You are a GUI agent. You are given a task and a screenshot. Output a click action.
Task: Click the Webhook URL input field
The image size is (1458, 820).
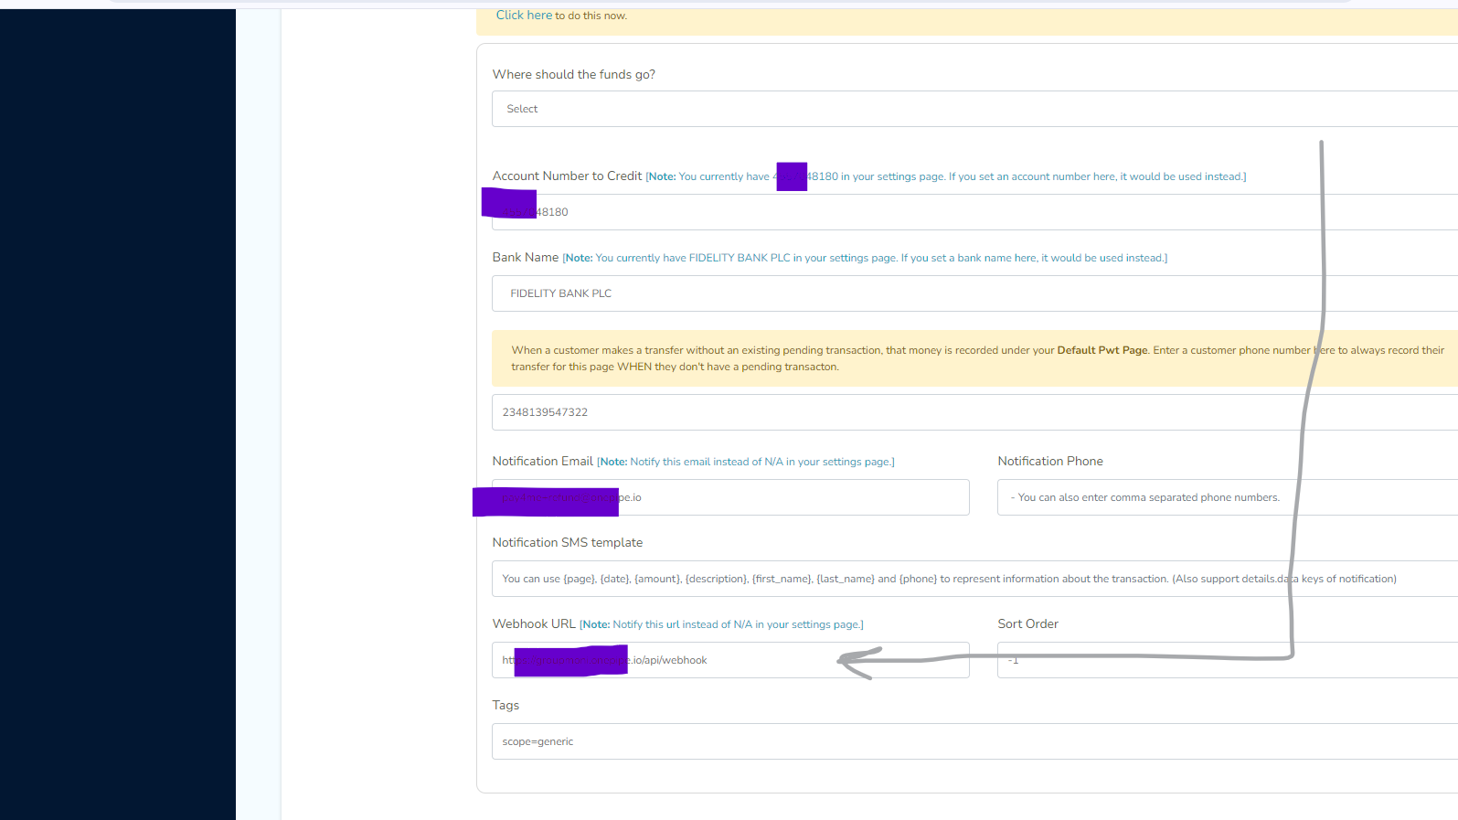point(730,660)
